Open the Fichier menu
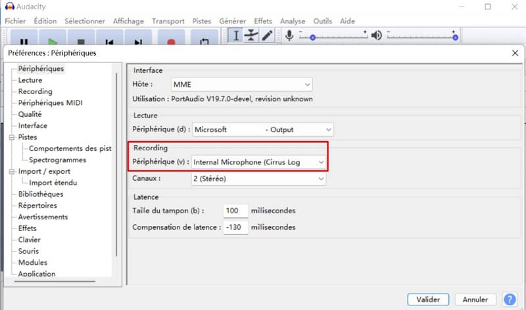The image size is (526, 310). (x=15, y=21)
